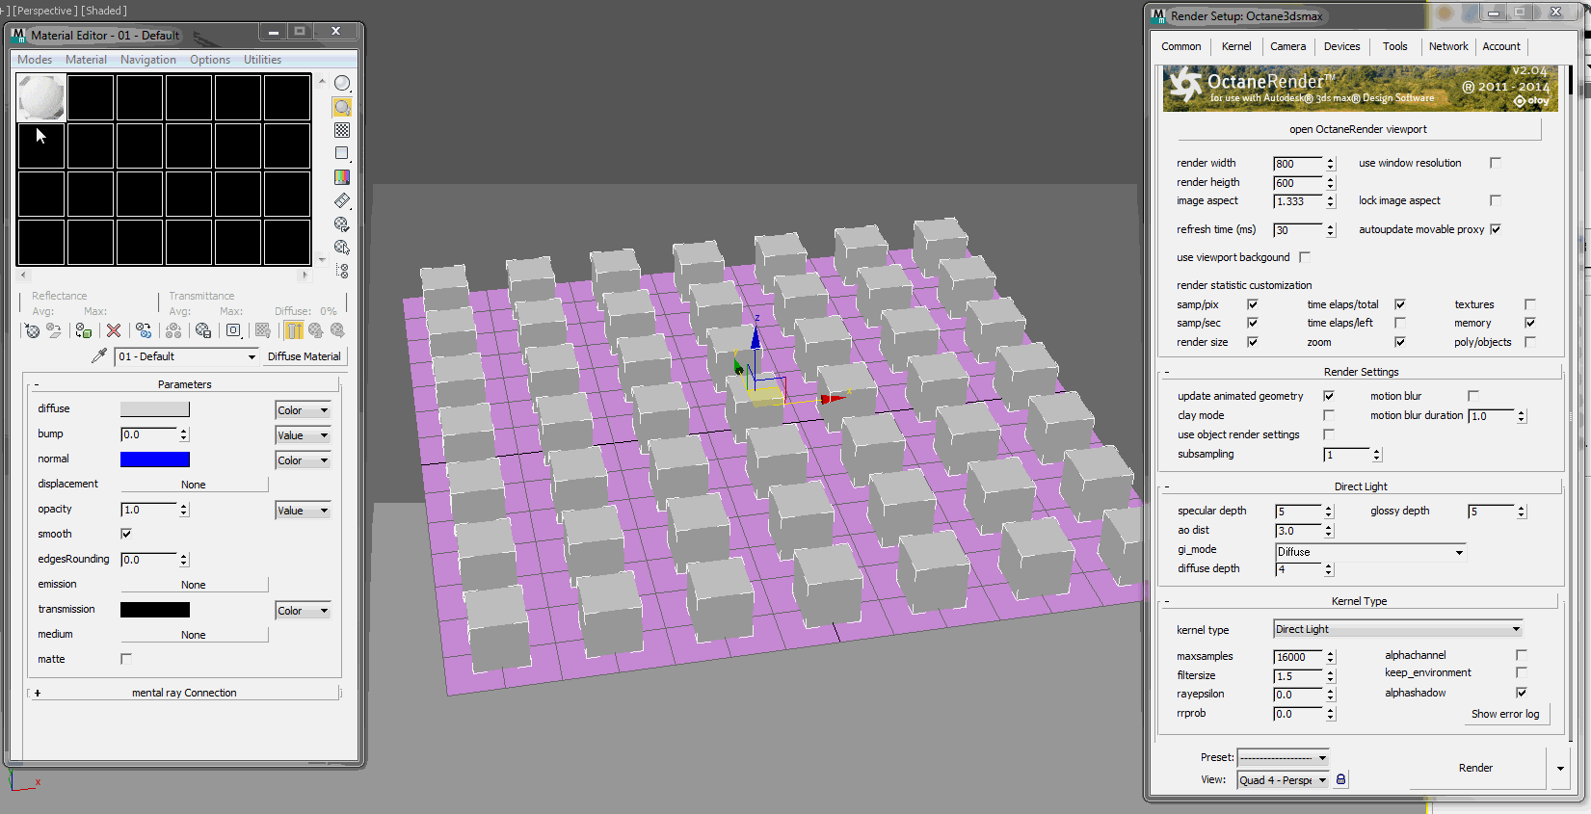Click Put Material to Scene icon
The height and width of the screenshot is (814, 1591).
click(54, 330)
